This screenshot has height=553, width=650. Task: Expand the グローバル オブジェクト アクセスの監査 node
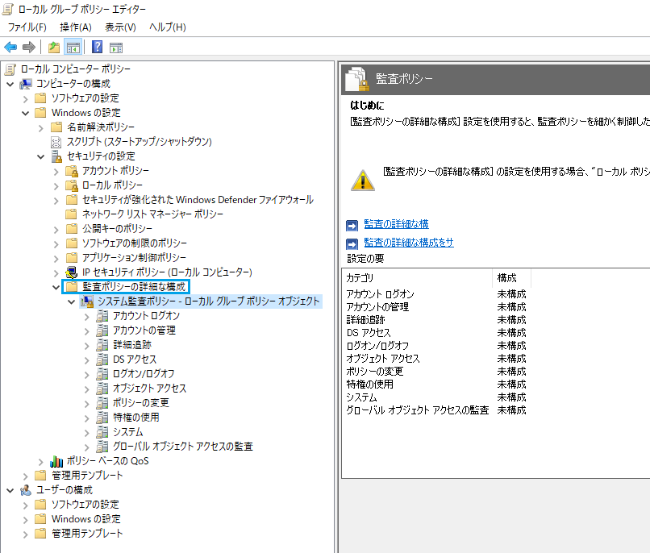pos(87,447)
